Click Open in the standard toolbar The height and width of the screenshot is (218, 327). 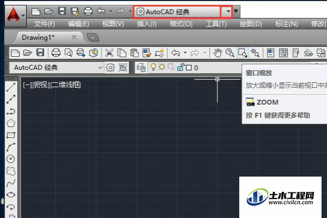point(28,52)
